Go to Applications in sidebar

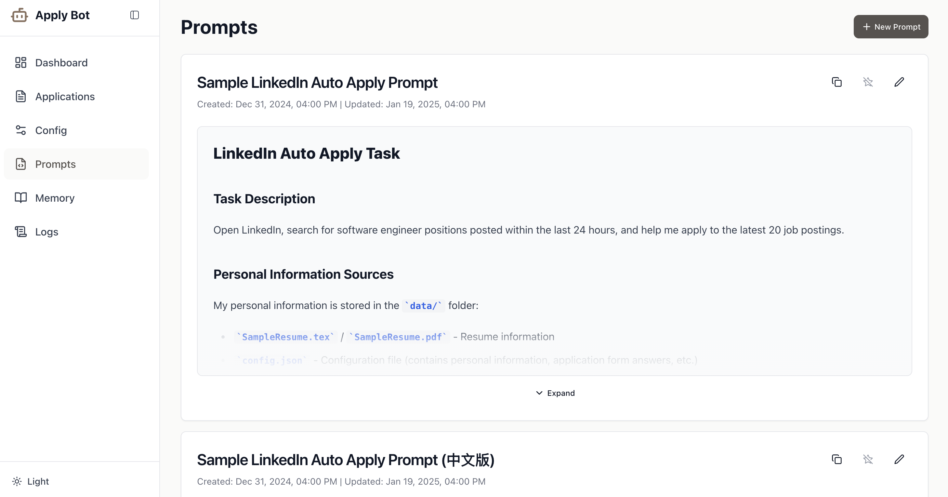tap(65, 97)
